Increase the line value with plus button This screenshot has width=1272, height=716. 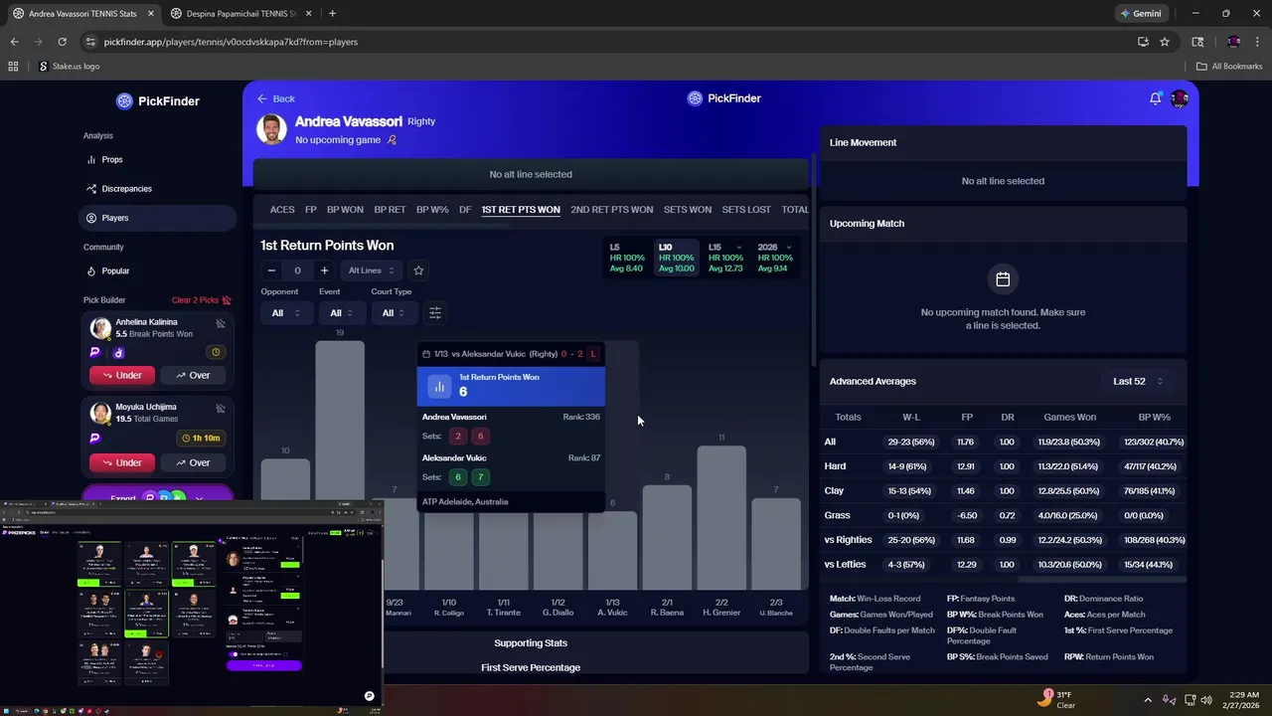pyautogui.click(x=324, y=270)
